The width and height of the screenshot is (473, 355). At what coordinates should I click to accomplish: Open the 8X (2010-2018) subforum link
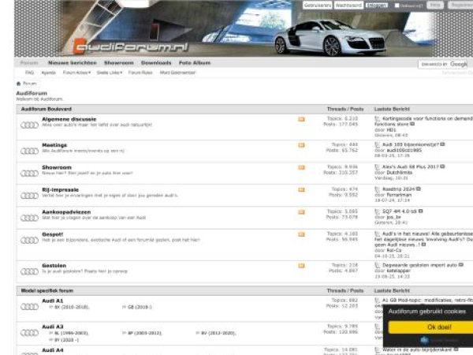tap(72, 308)
